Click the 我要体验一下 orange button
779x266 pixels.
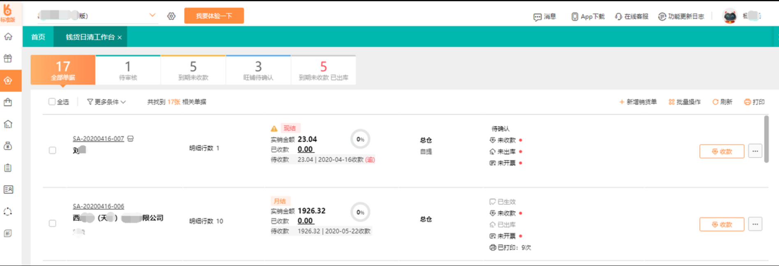[x=214, y=16]
